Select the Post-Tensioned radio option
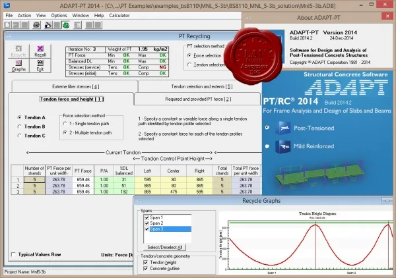Image resolution: width=396 pixels, height=278 pixels. 267,128
